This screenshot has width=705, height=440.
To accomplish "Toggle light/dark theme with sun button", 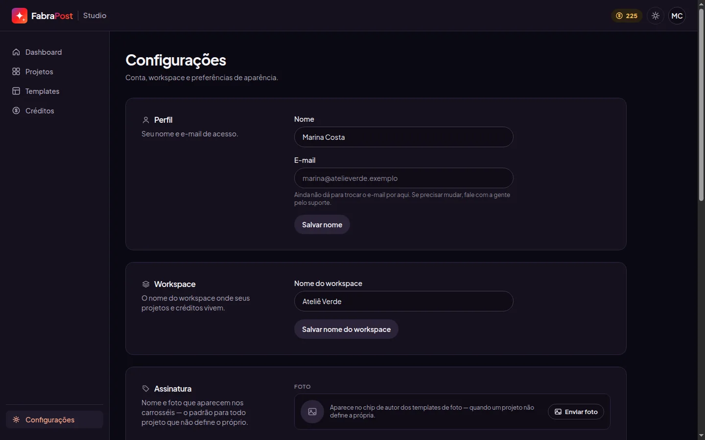I will [x=656, y=16].
